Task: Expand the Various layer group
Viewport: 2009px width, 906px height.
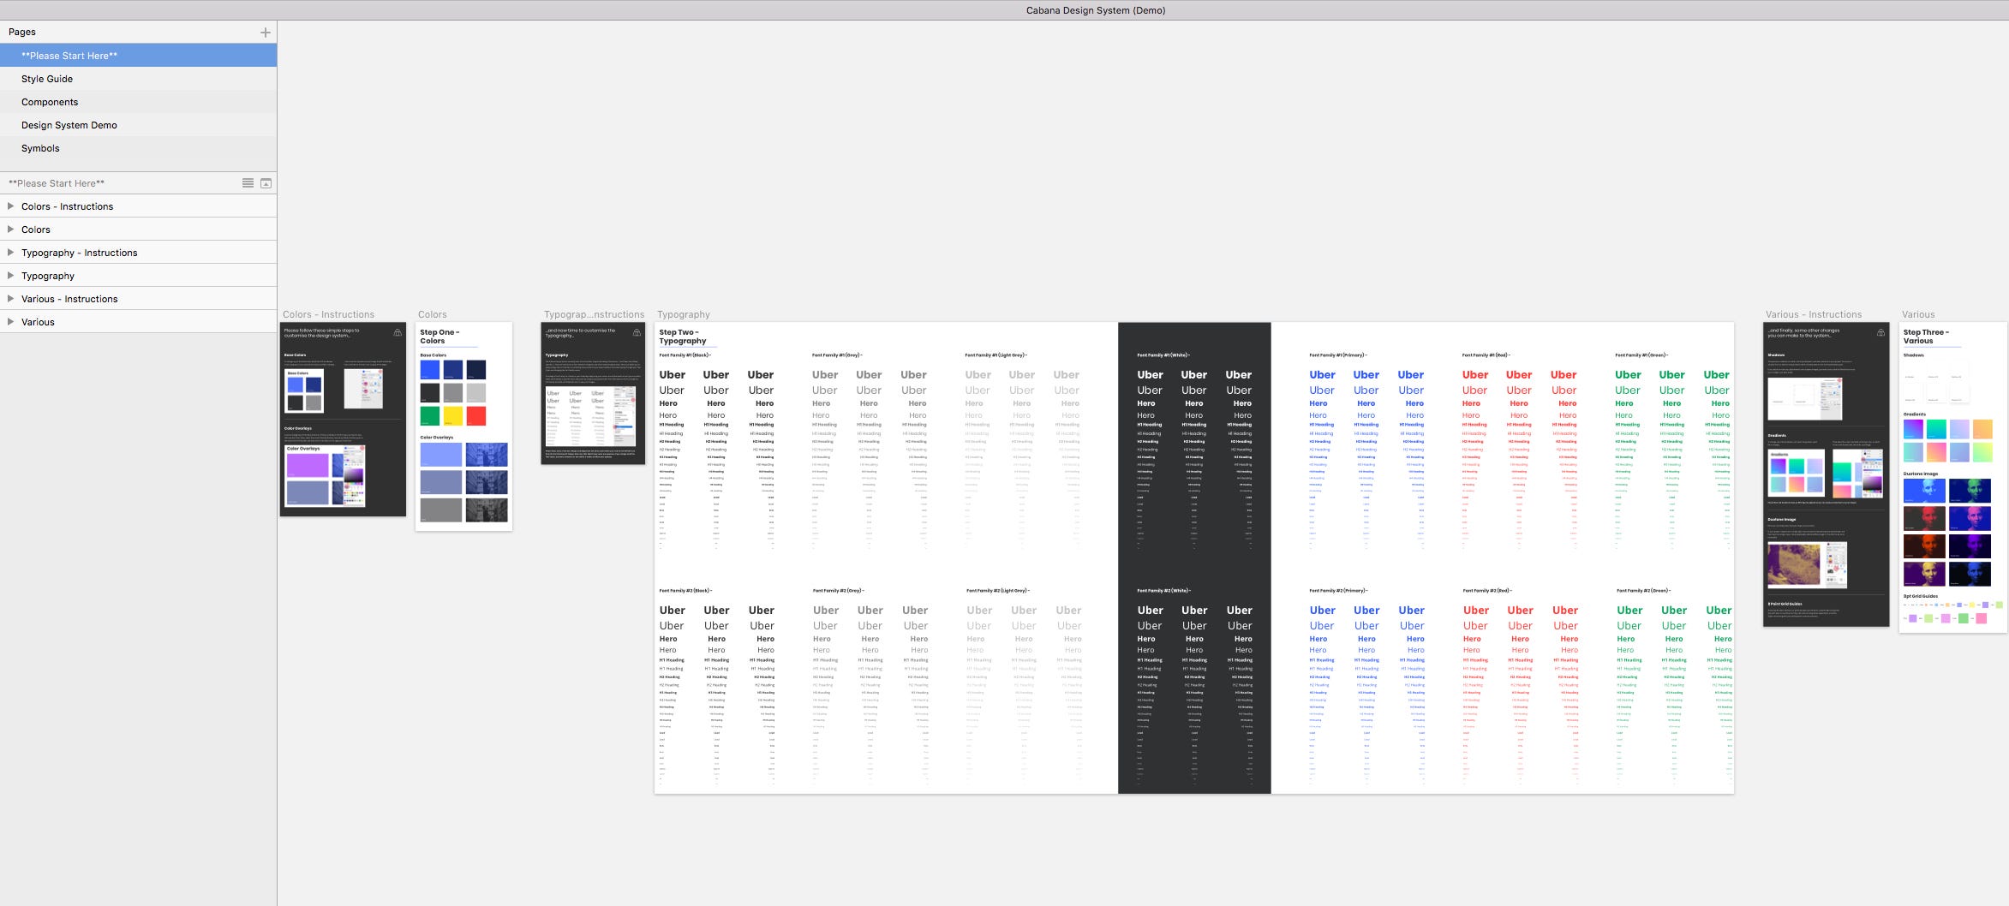Action: click(11, 321)
